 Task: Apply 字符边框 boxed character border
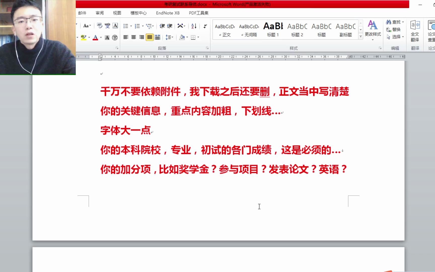click(x=115, y=26)
